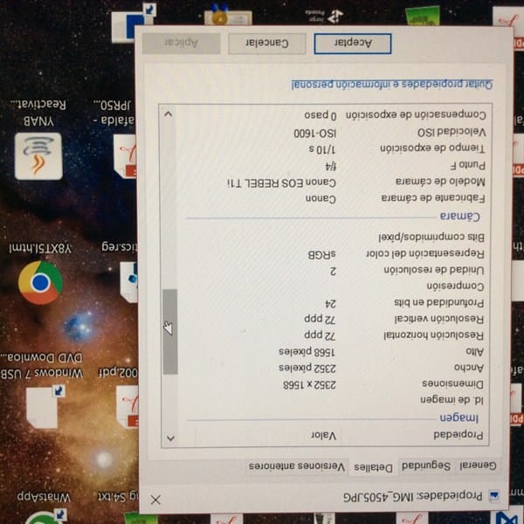Select Representación del color label
Image resolution: width=524 pixels, height=524 pixels.
(x=424, y=253)
